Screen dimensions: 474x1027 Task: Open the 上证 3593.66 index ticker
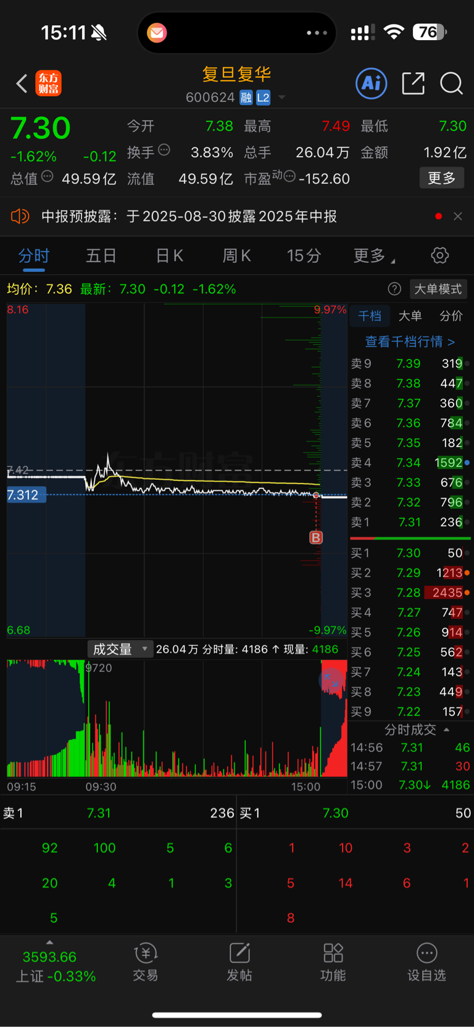click(56, 967)
